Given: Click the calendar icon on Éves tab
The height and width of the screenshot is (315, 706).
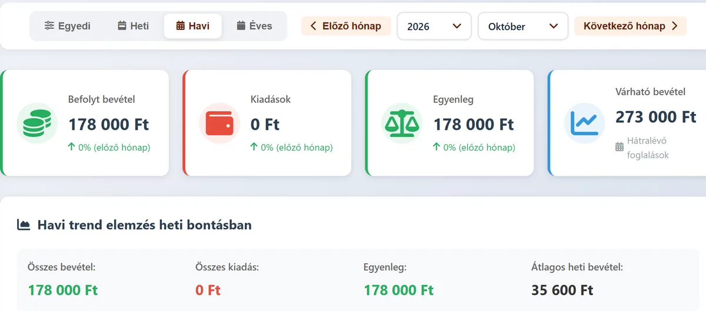Looking at the screenshot, I should pyautogui.click(x=241, y=26).
